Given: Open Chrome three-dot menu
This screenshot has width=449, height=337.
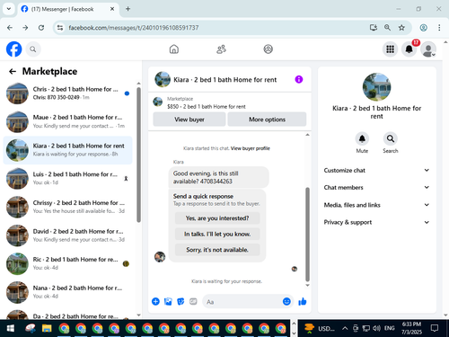Looking at the screenshot, I should [x=439, y=28].
